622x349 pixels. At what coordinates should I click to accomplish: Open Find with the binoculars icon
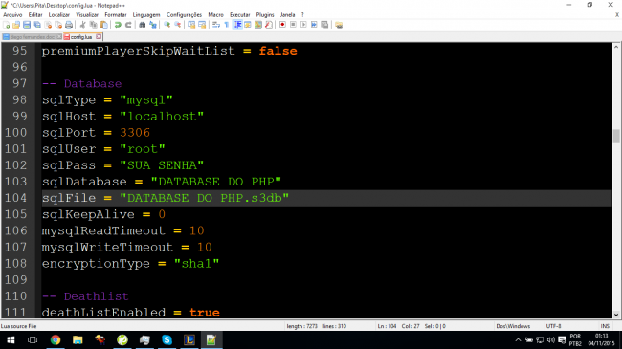tap(142, 25)
